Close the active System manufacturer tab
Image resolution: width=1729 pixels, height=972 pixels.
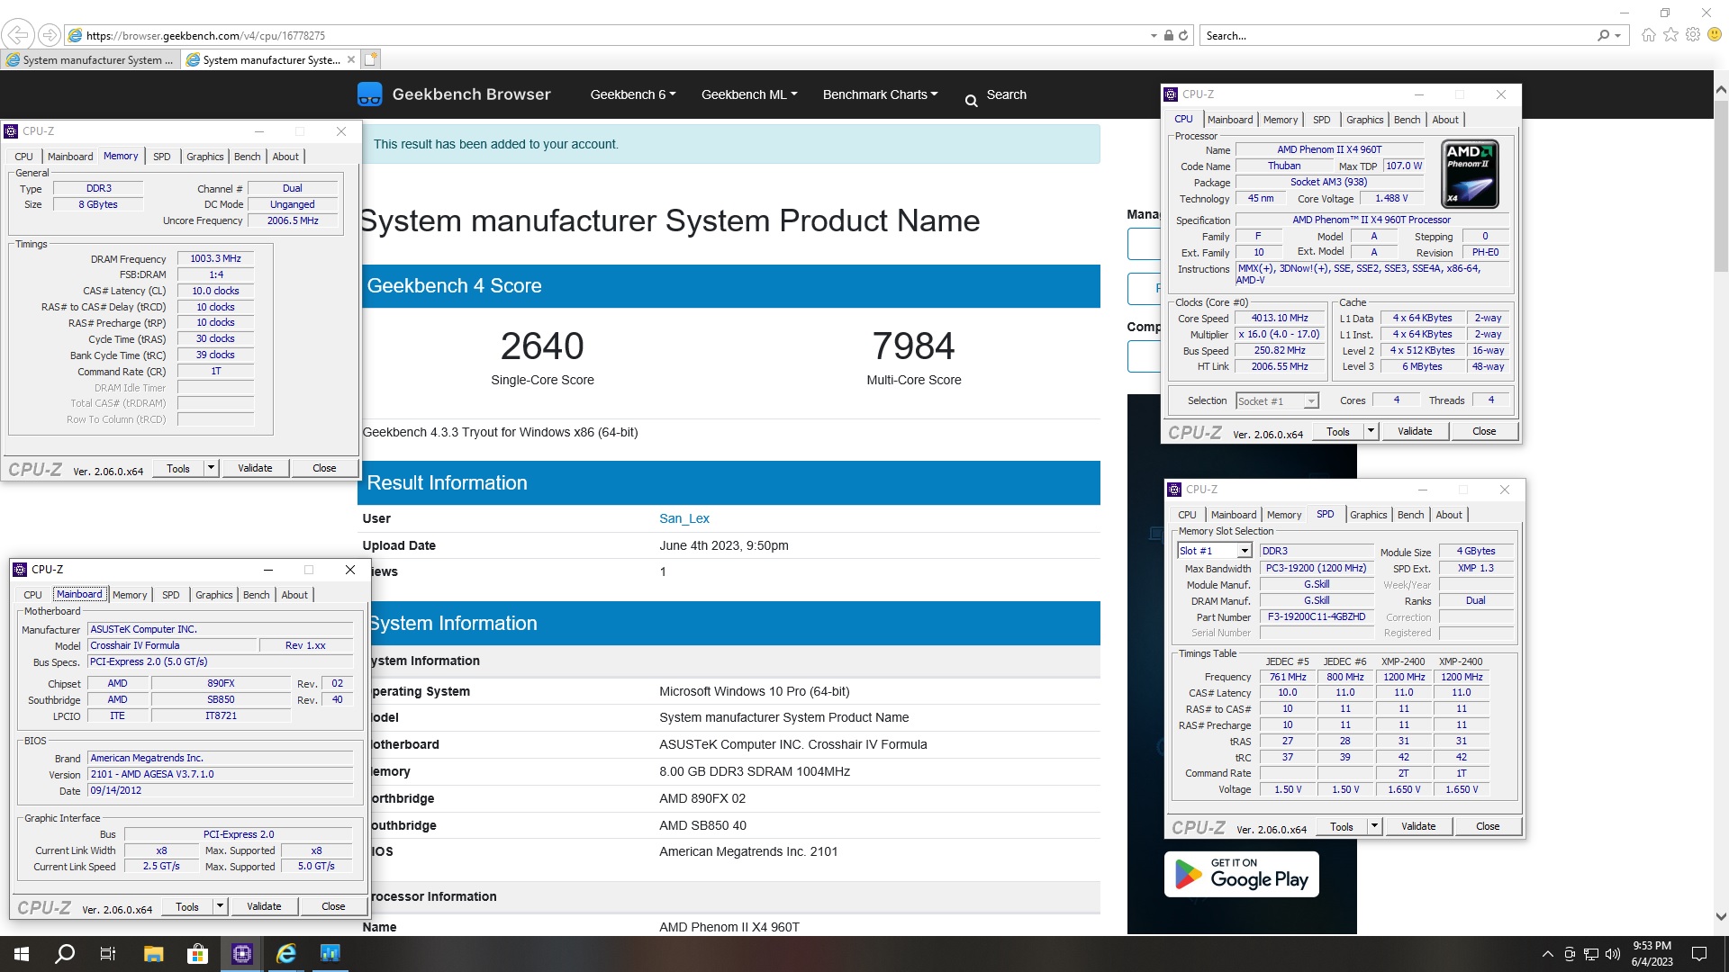click(x=351, y=59)
